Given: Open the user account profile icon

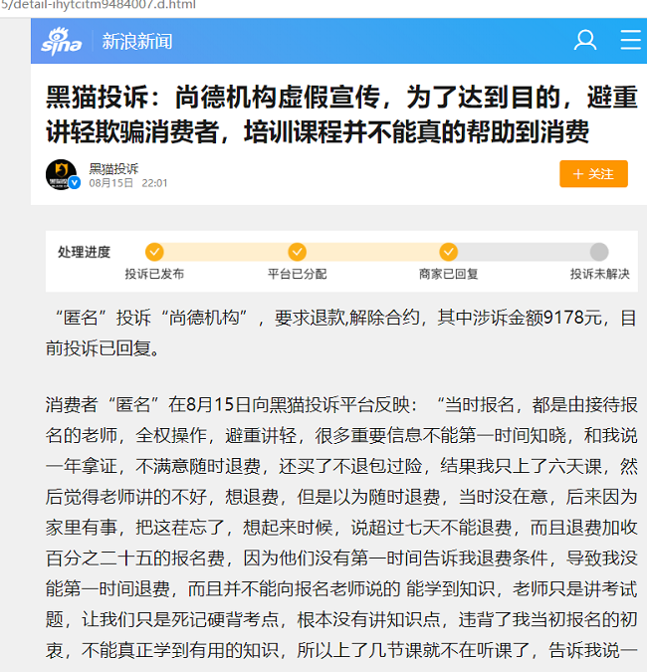Looking at the screenshot, I should pos(585,40).
